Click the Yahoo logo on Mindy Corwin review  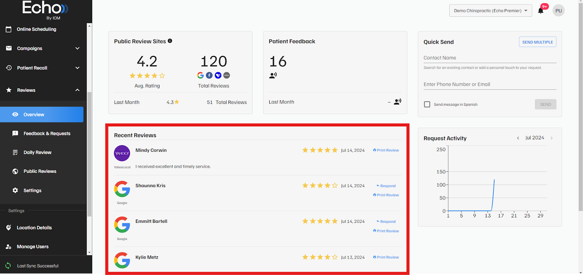122,153
